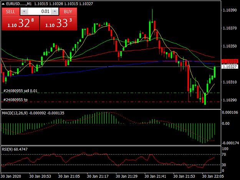Click the RSI 100 scale label

click(x=225, y=149)
